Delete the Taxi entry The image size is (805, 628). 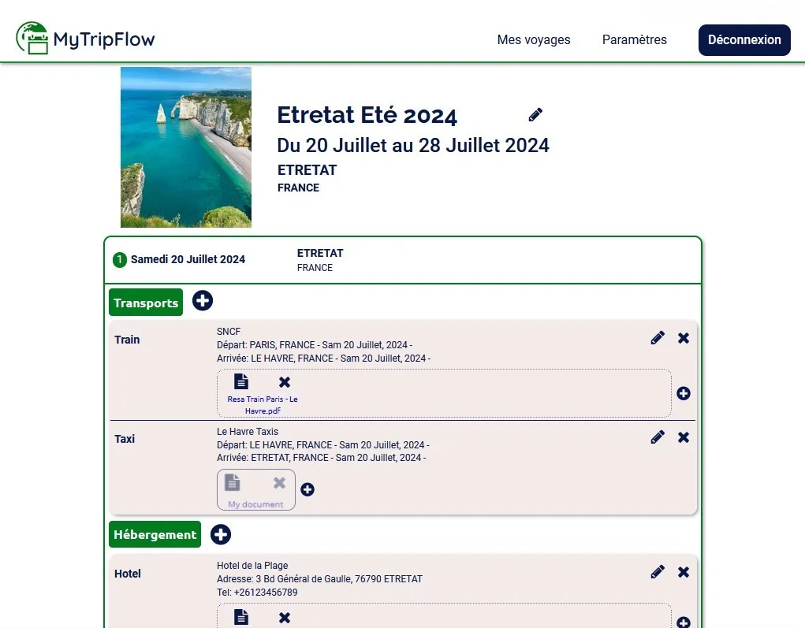[683, 437]
